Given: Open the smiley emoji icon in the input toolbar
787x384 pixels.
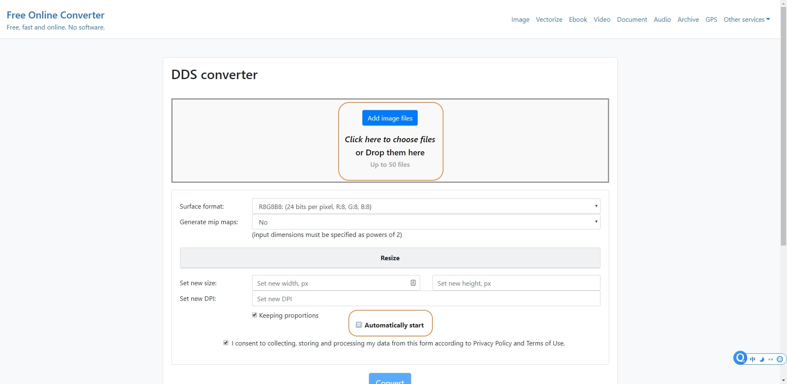Looking at the screenshot, I should pos(780,359).
